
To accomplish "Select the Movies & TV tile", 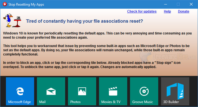I will coord(113,91).
